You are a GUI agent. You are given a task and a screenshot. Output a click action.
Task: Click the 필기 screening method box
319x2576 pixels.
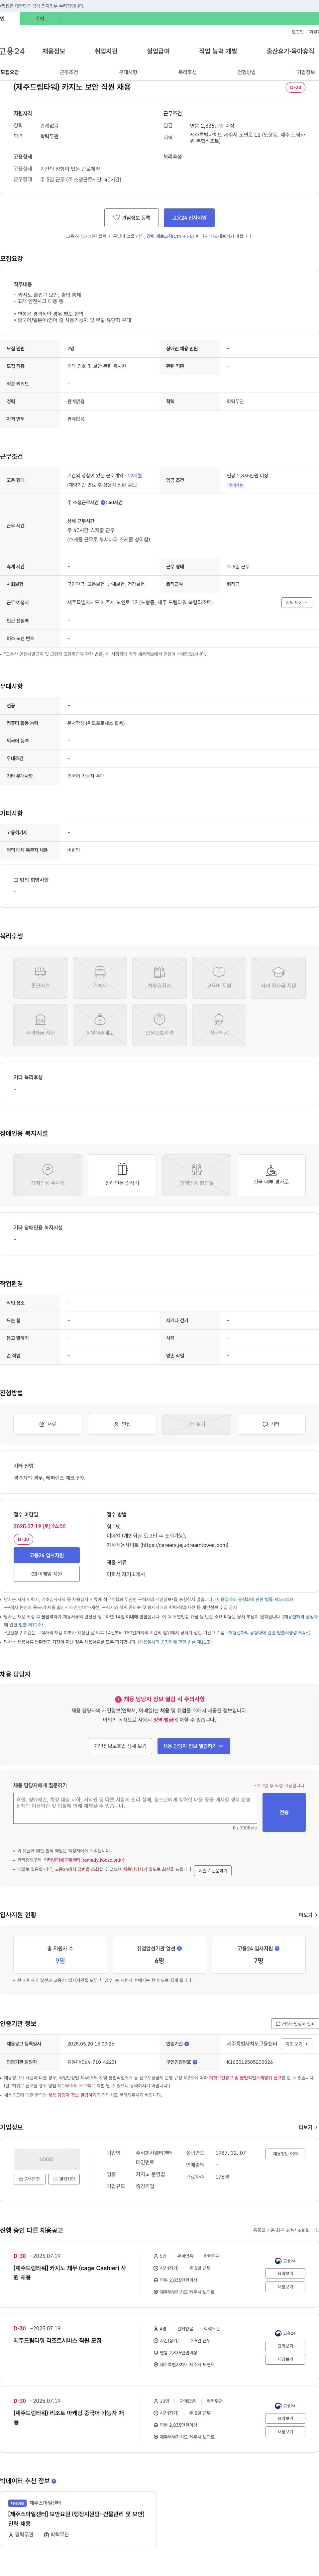point(197,1424)
